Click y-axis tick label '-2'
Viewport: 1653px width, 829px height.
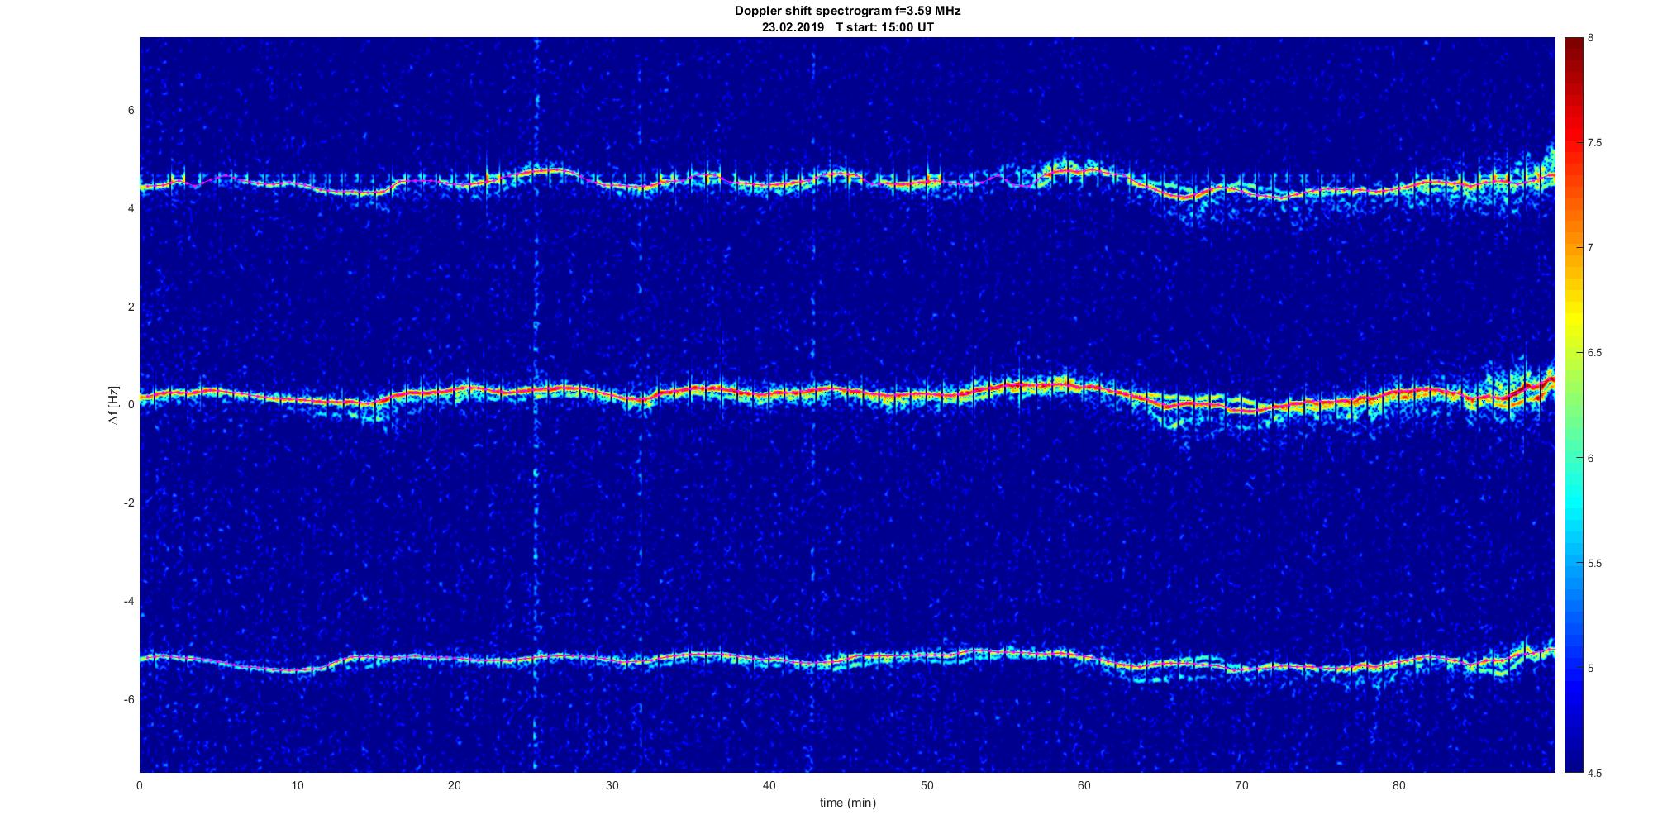(x=129, y=503)
